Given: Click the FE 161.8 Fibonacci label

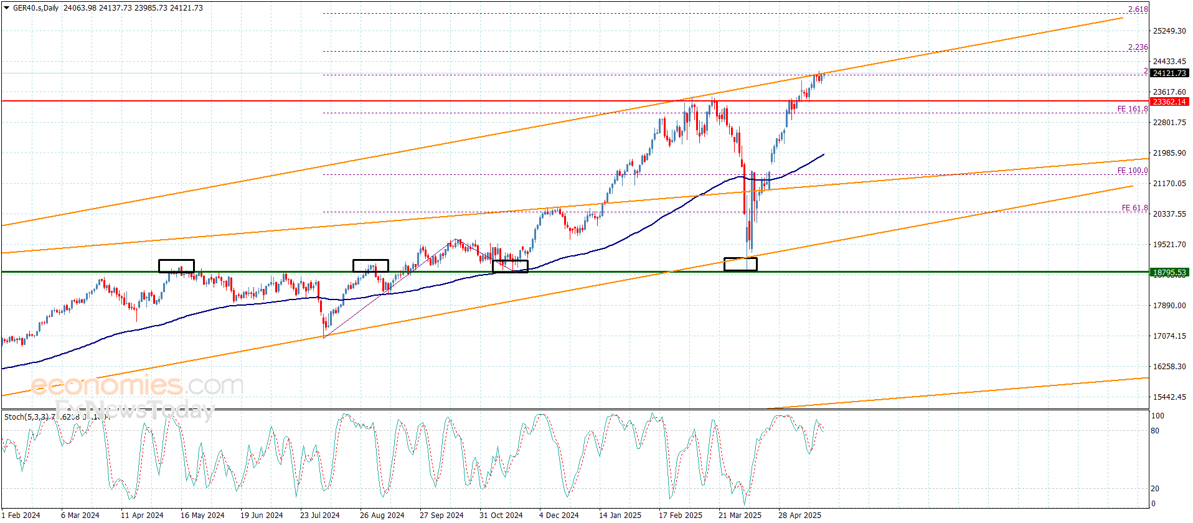Looking at the screenshot, I should point(1133,109).
